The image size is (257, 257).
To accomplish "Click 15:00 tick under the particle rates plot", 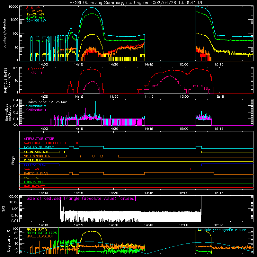I will pos(184,97).
